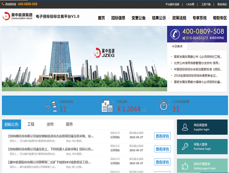Click the location pin icon for 公开招标数量
The image size is (229, 173).
click(x=164, y=106)
